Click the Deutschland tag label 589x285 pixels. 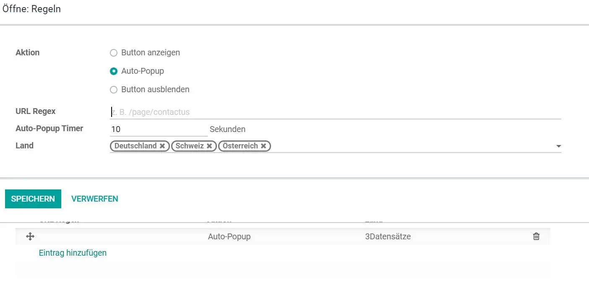136,146
